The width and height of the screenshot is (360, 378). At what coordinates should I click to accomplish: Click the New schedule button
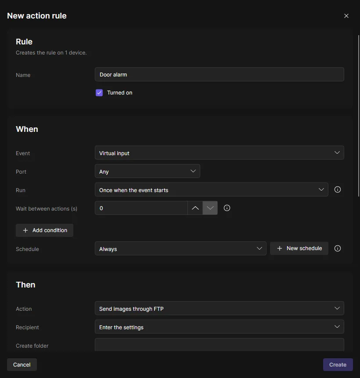299,248
